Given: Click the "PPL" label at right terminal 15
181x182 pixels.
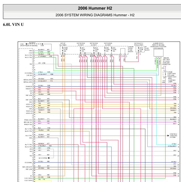Looking at the screenshot, I should (175, 122).
